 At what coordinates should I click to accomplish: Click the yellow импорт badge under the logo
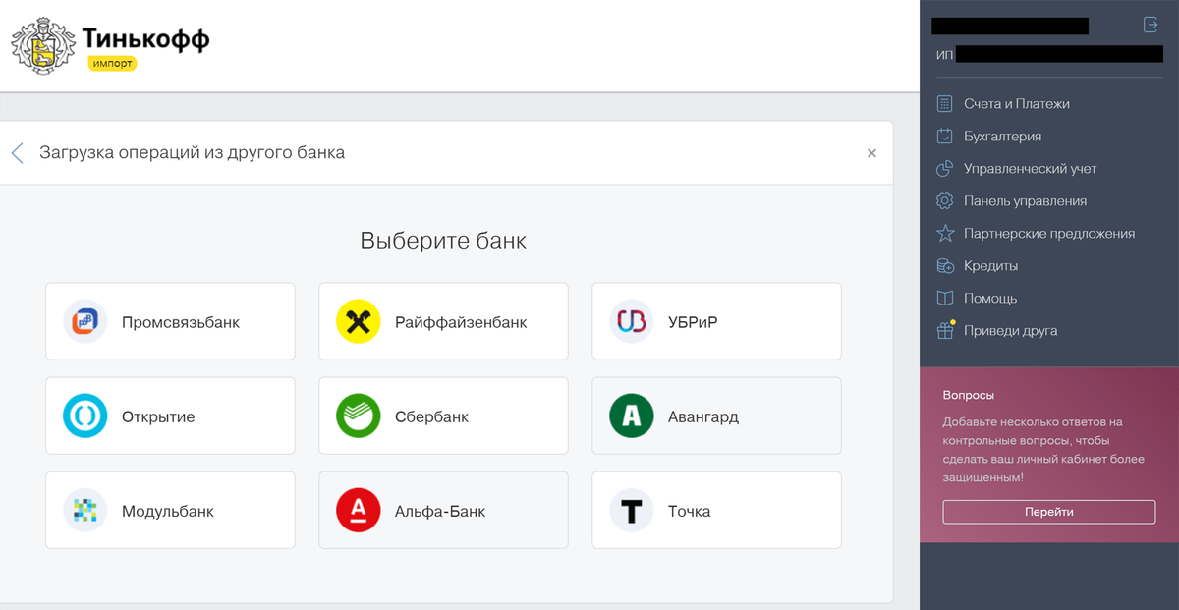(111, 63)
